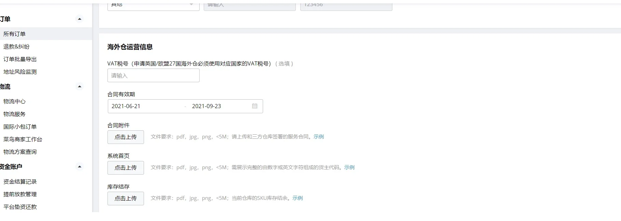Click the 系统首页 label

(x=118, y=156)
